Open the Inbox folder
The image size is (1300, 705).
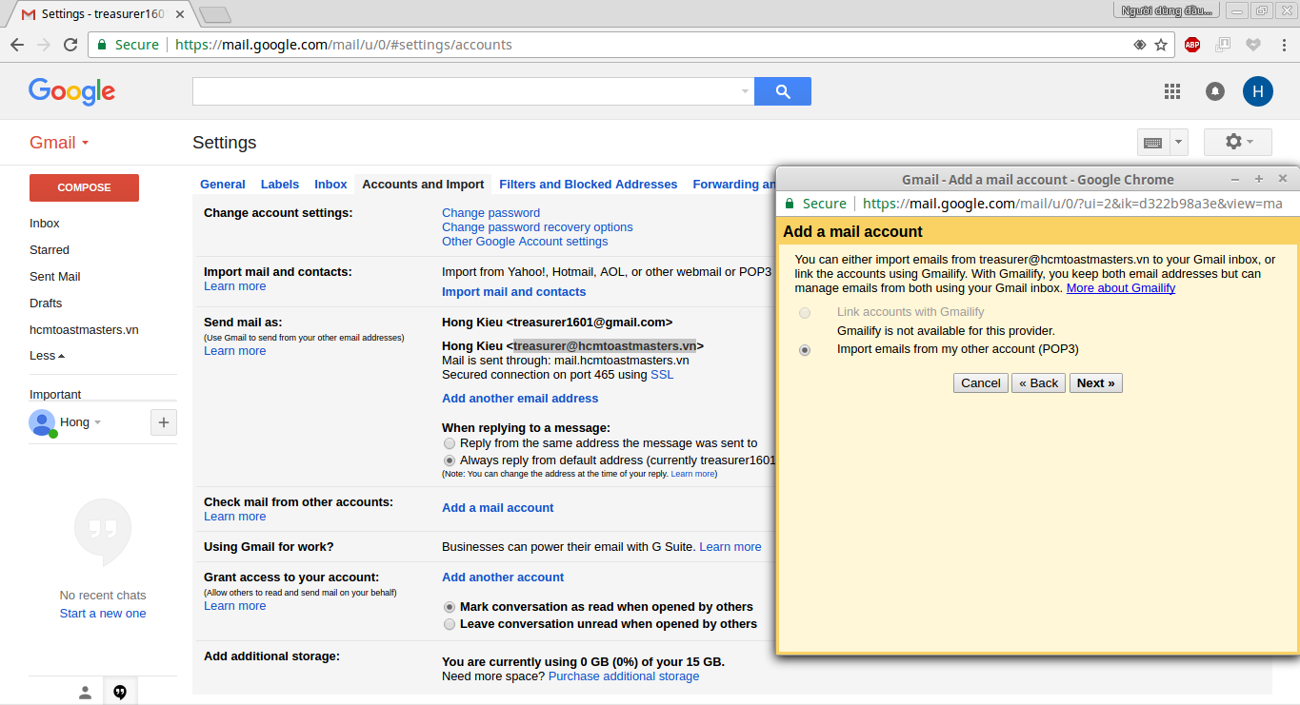tap(45, 224)
